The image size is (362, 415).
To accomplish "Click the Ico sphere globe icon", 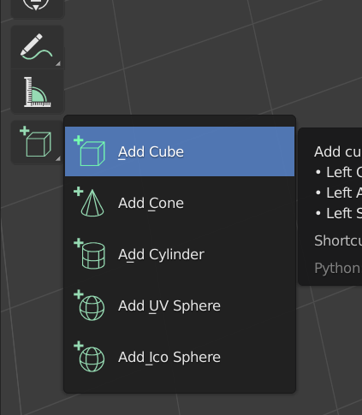I will click(x=89, y=356).
